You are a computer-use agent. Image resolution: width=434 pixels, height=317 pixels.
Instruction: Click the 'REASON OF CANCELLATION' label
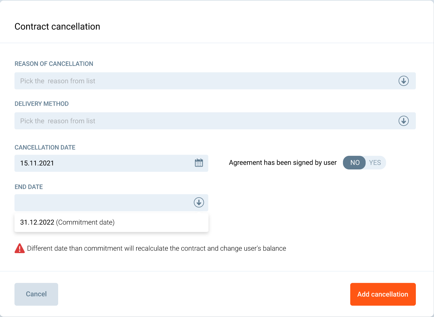coord(54,64)
